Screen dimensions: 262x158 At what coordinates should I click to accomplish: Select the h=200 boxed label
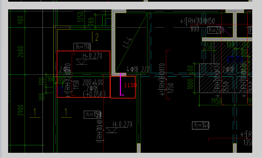click(215, 30)
